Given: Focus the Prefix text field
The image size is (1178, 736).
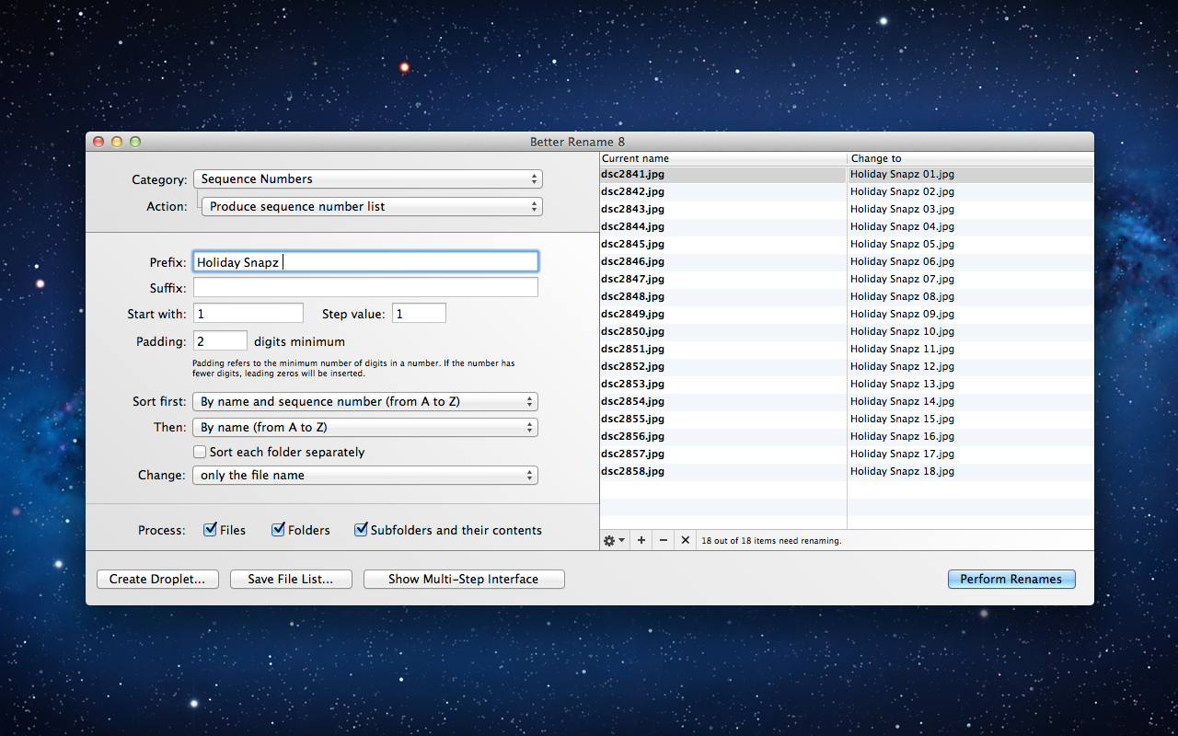Looking at the screenshot, I should click(x=365, y=262).
